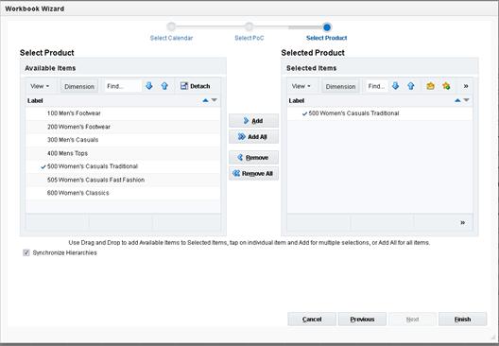
Task: Select 100 Men's Footwear item
Action: 123,113
